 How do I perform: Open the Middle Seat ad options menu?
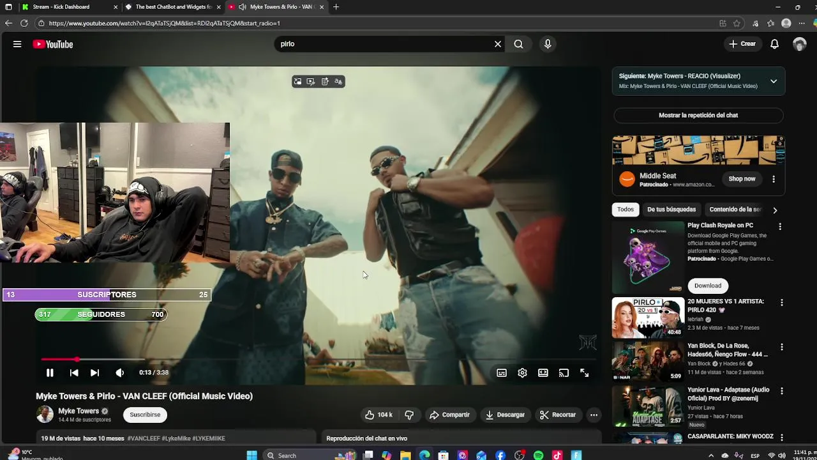point(774,179)
